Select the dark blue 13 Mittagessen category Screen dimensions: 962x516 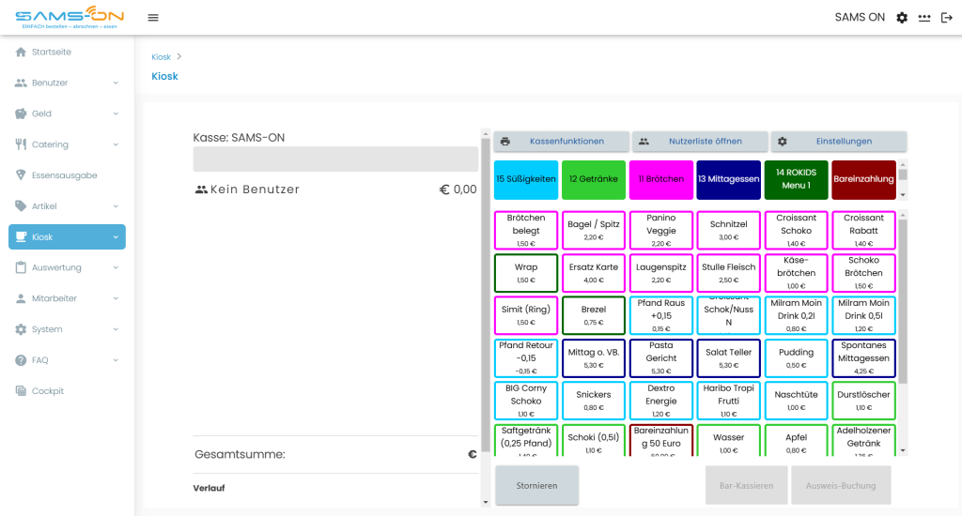click(x=728, y=179)
